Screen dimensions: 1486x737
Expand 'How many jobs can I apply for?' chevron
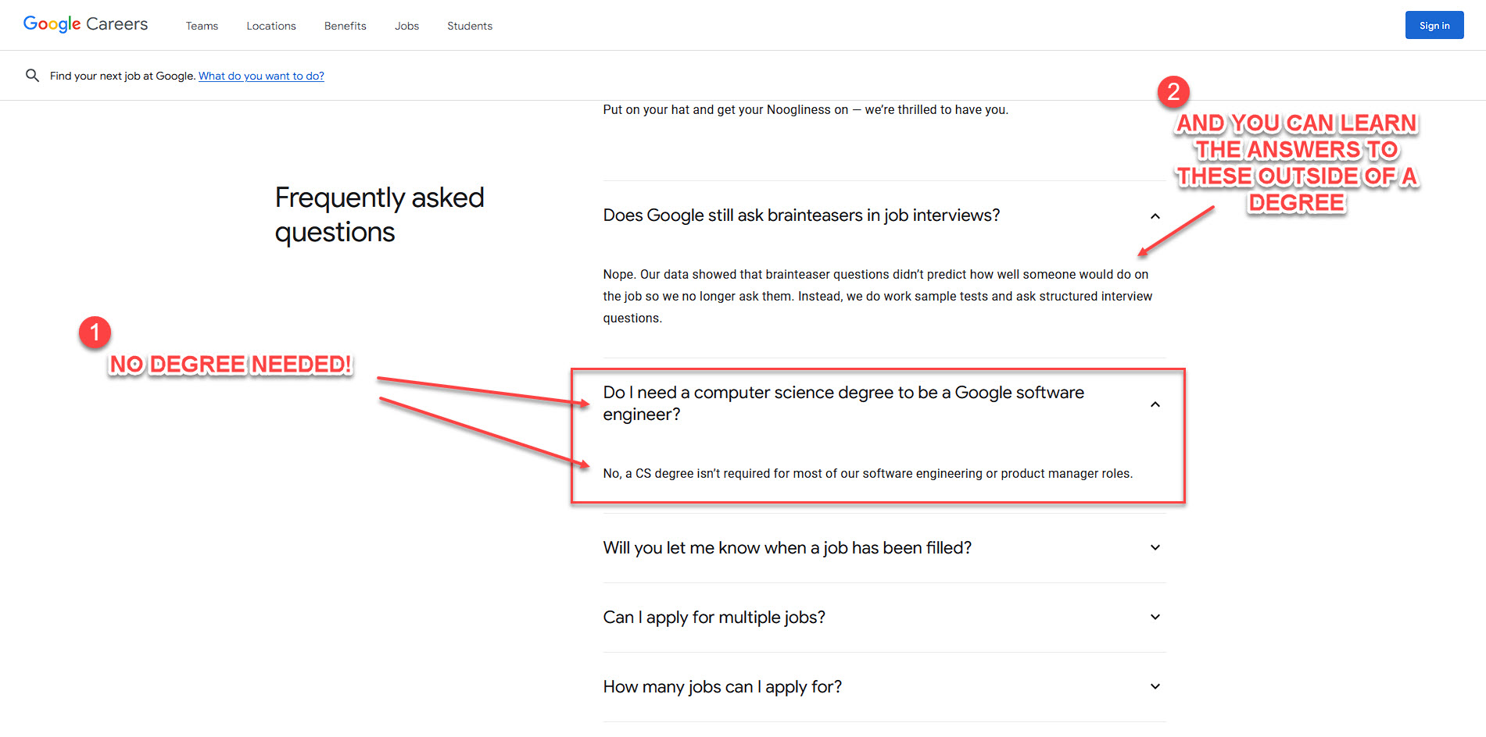tap(1155, 687)
